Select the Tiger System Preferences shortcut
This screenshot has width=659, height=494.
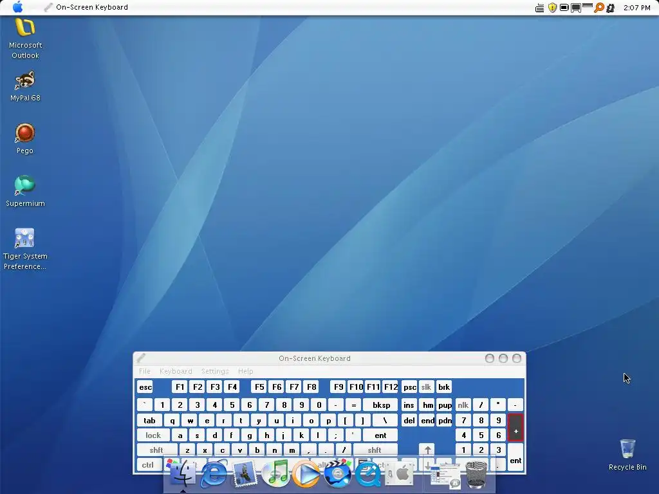coord(25,249)
